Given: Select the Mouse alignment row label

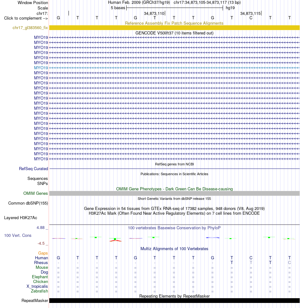Looking at the screenshot, I should [x=42, y=267].
